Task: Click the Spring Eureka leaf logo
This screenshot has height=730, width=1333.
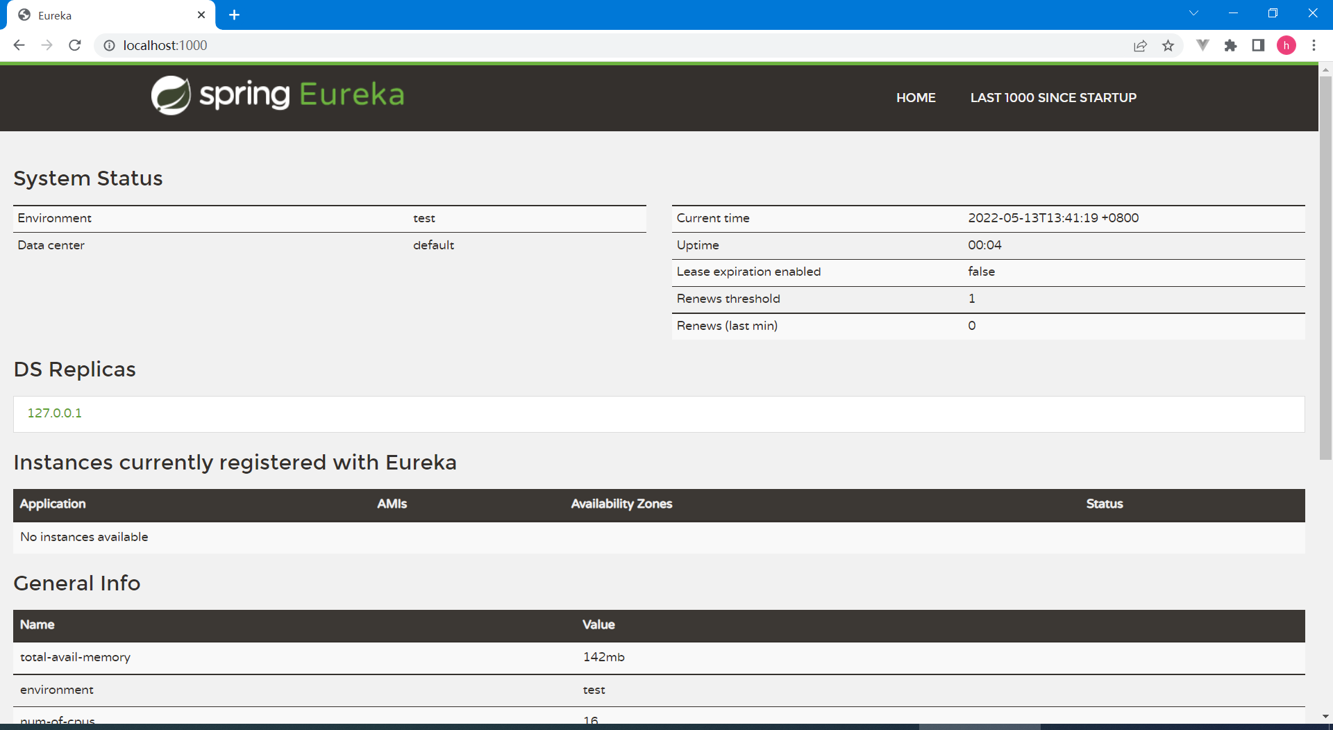Action: (x=171, y=95)
